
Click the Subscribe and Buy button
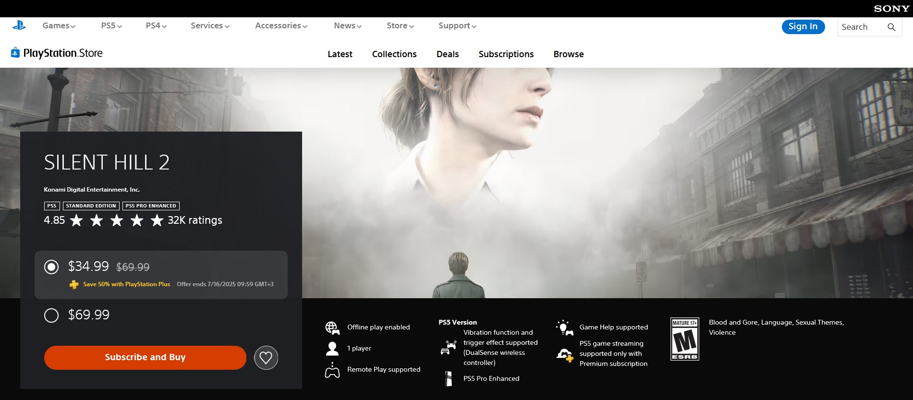145,358
